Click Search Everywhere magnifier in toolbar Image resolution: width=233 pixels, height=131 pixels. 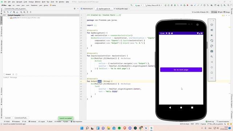[x=228, y=5]
